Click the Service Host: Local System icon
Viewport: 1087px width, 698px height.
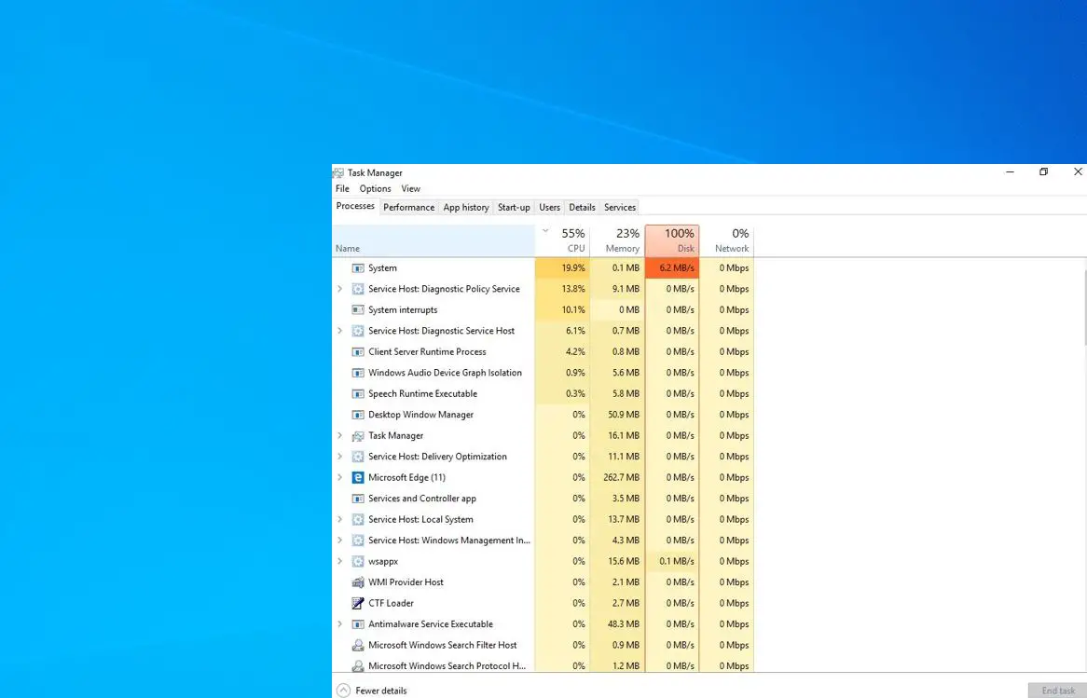(358, 519)
